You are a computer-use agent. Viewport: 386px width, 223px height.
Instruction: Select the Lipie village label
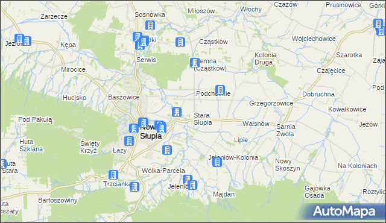point(241,140)
